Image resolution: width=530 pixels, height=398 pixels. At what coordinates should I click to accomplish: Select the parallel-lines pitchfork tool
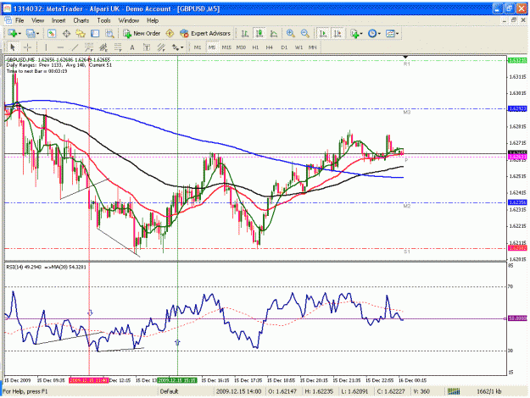tap(161, 47)
